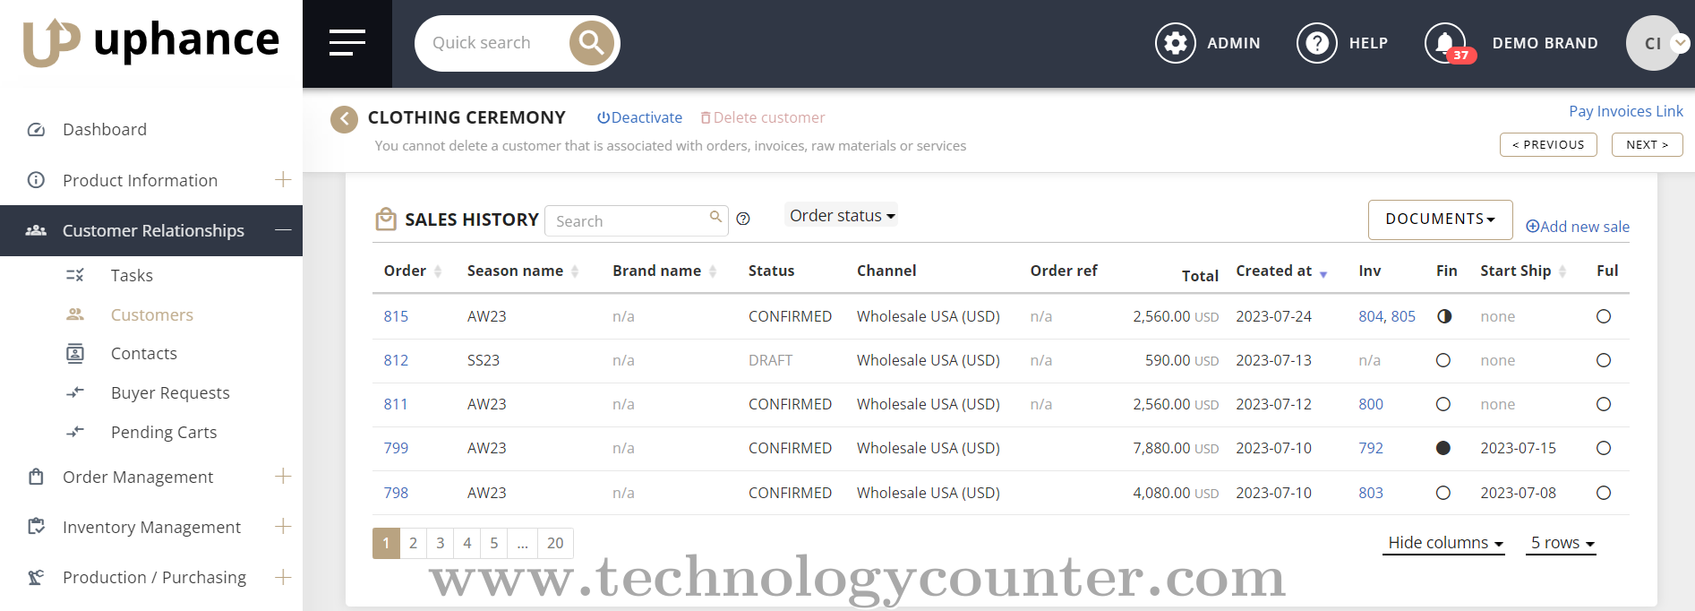Viewport: 1695px width, 611px height.
Task: Open Pending Carts in sidebar
Action: 164,432
